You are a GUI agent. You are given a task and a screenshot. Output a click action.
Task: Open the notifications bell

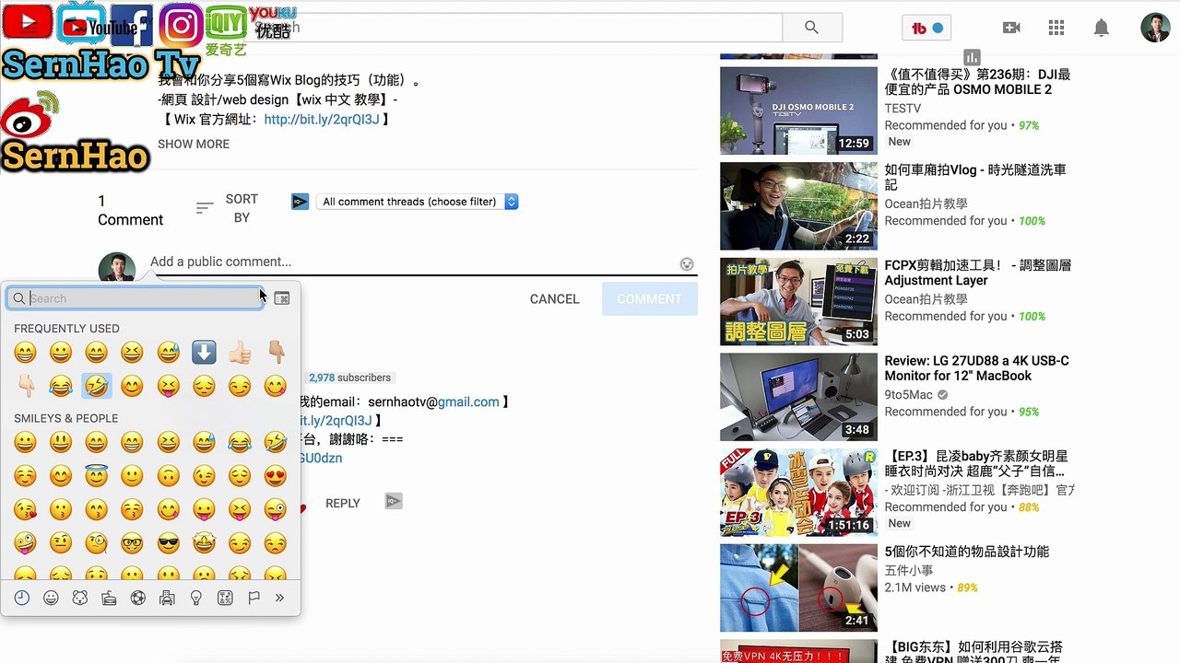click(1102, 28)
